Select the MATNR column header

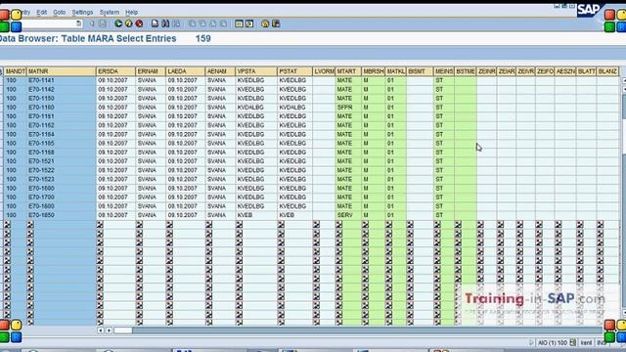coord(61,71)
